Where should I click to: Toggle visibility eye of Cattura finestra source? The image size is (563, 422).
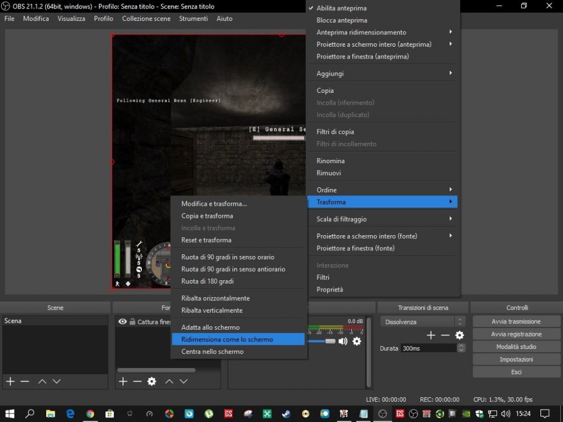pos(122,321)
